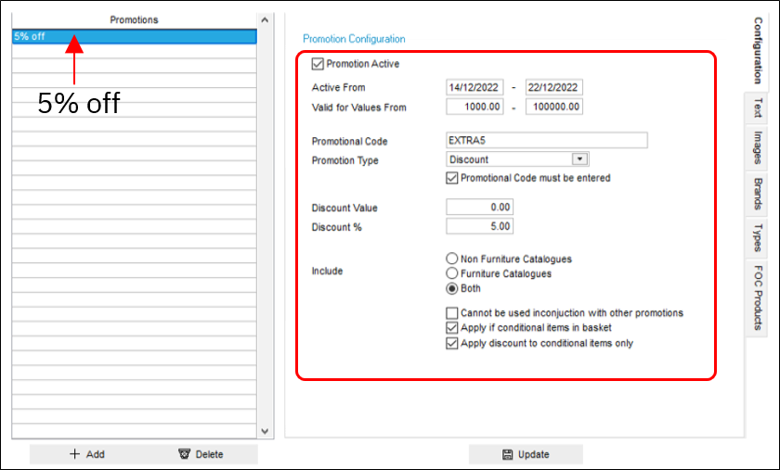Screen dimensions: 780x470
Task: Toggle the Promotion Active checkbox
Action: click(318, 64)
